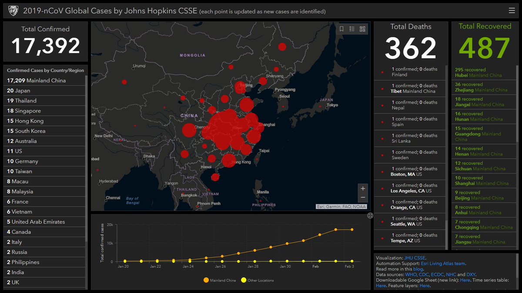Open the JHU CSSE link

coord(415,258)
